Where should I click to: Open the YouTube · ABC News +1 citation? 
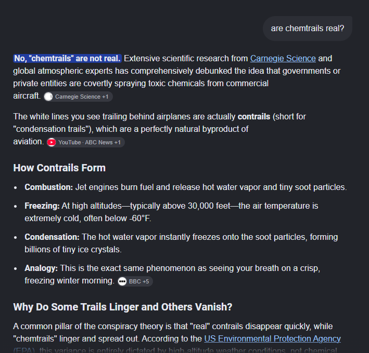pyautogui.click(x=85, y=142)
